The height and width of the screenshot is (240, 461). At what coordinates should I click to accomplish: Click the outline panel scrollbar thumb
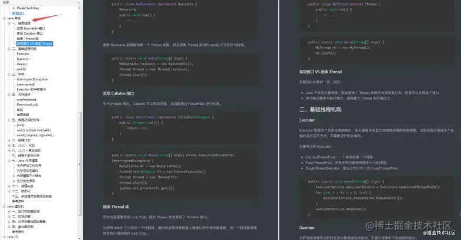pos(80,164)
